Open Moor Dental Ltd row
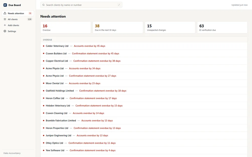 (x=144, y=83)
